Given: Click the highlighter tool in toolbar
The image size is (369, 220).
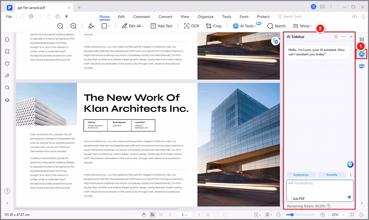Looking at the screenshot, I should [91, 26].
